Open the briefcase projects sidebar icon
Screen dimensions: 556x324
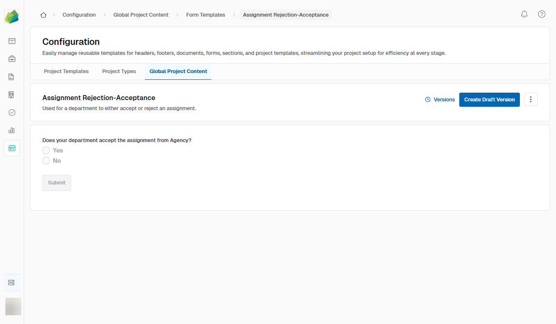coord(12,59)
